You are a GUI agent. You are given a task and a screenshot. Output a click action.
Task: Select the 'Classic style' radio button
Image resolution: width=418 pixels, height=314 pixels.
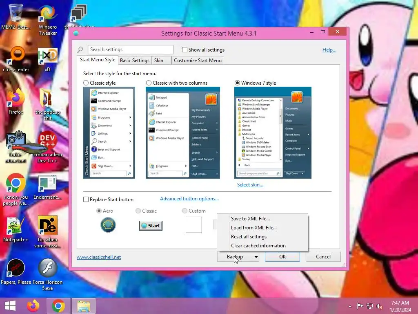[86, 83]
